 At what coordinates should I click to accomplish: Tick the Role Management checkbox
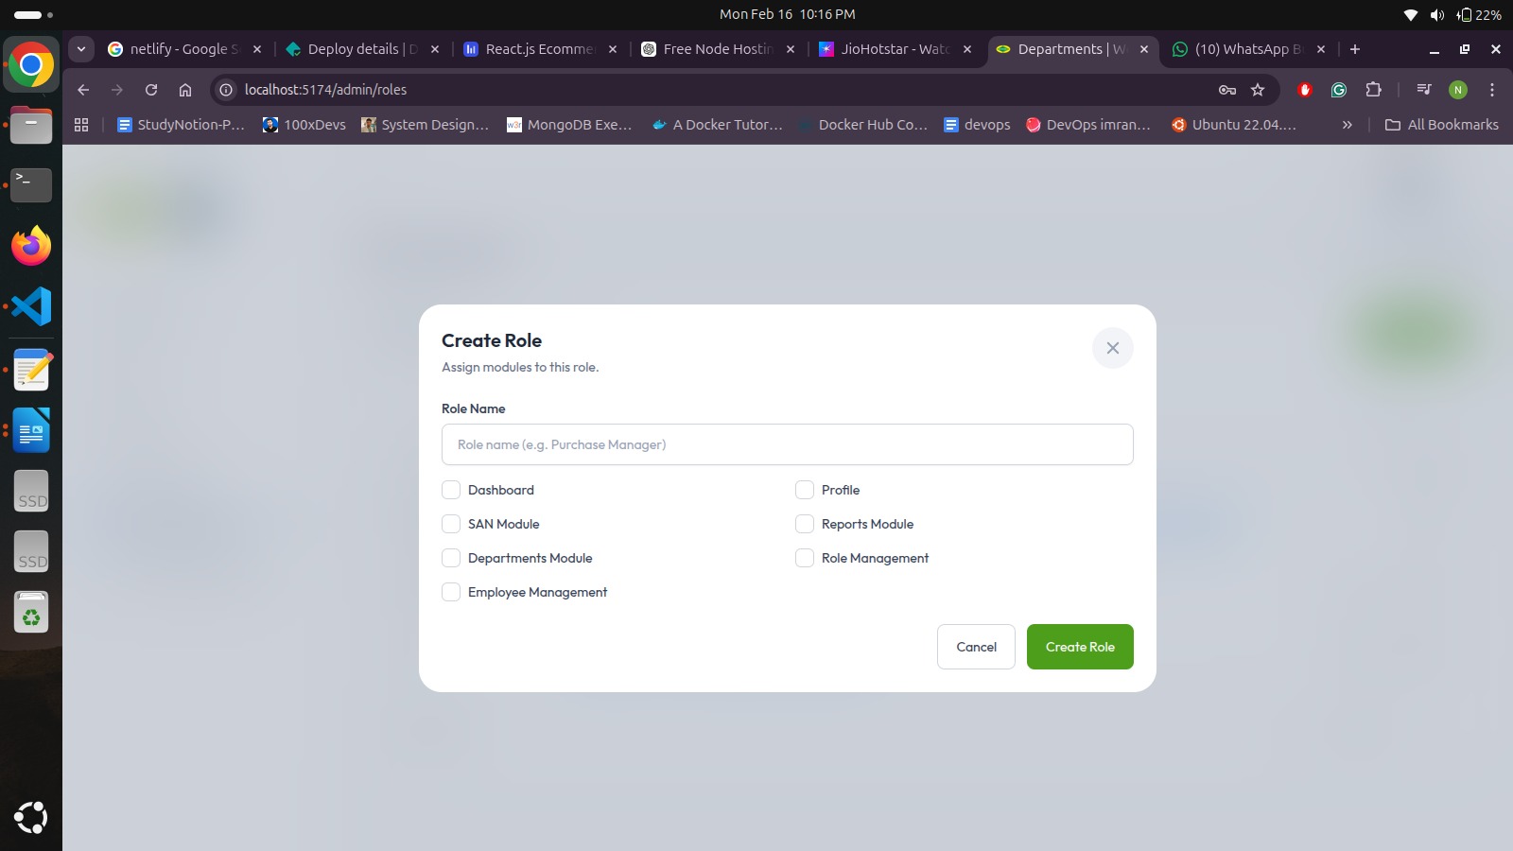pyautogui.click(x=805, y=558)
